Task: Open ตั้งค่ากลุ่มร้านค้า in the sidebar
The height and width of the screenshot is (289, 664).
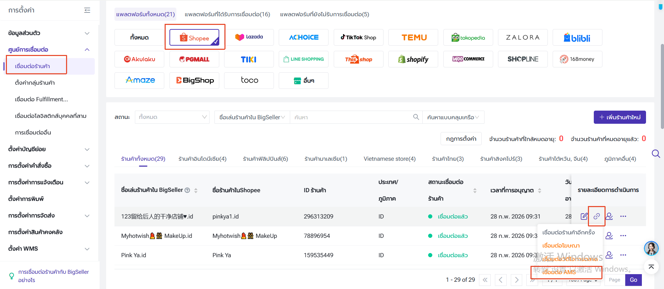Action: pos(35,83)
